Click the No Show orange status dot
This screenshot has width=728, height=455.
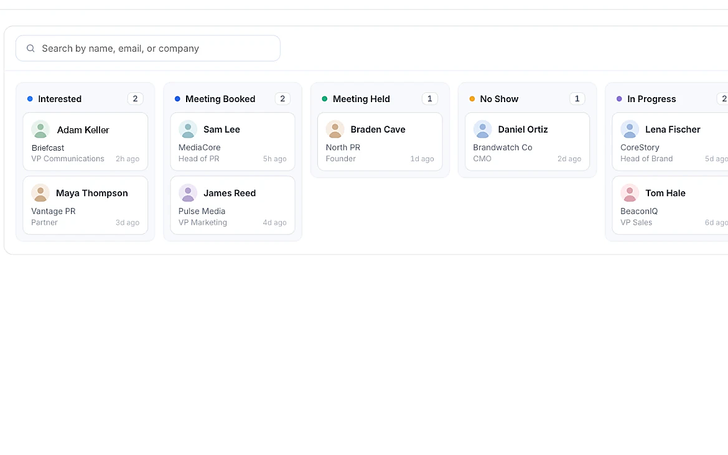point(472,99)
